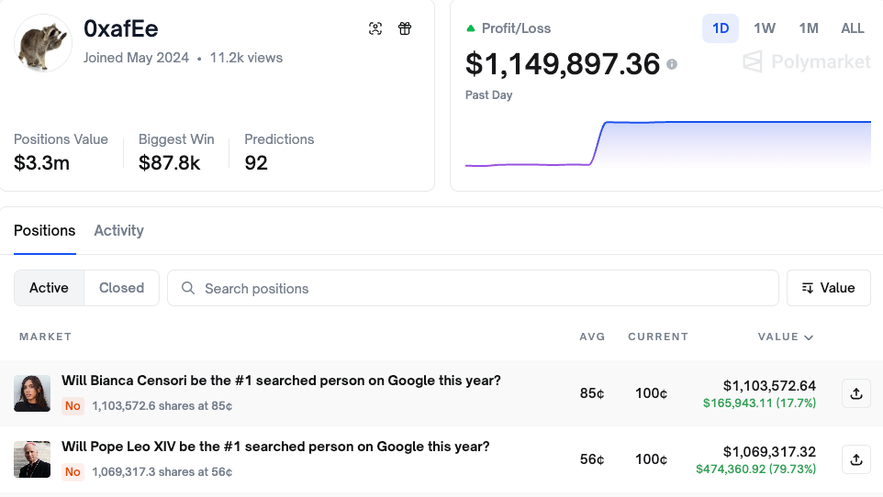Click the QR scan icon near username

click(x=375, y=28)
